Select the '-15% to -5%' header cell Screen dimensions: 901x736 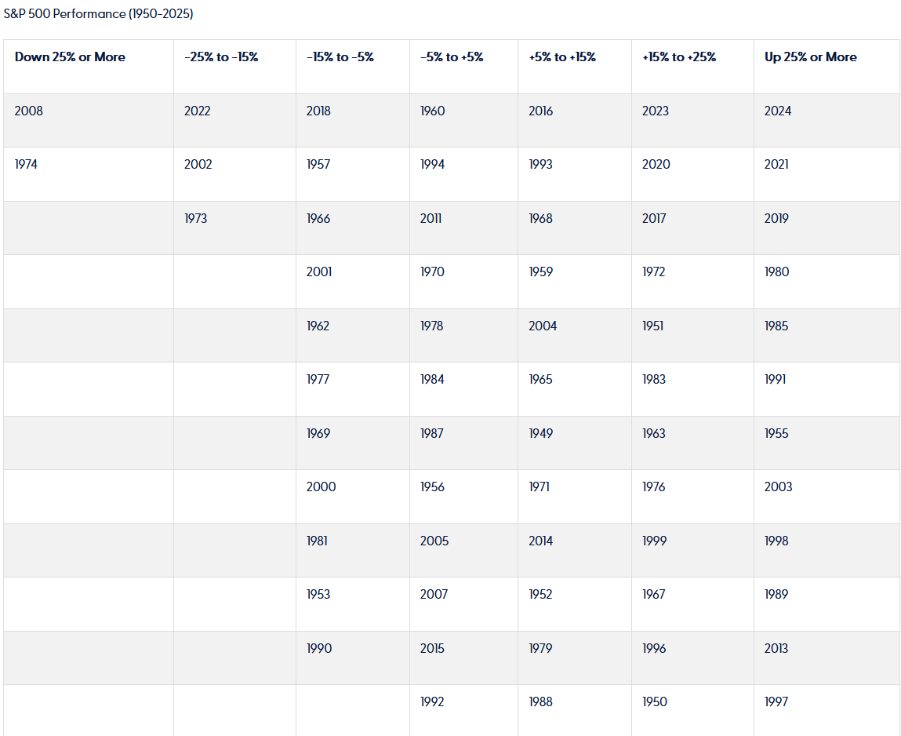[x=340, y=57]
